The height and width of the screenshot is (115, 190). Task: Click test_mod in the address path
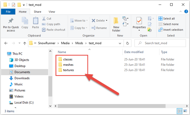[95, 43]
